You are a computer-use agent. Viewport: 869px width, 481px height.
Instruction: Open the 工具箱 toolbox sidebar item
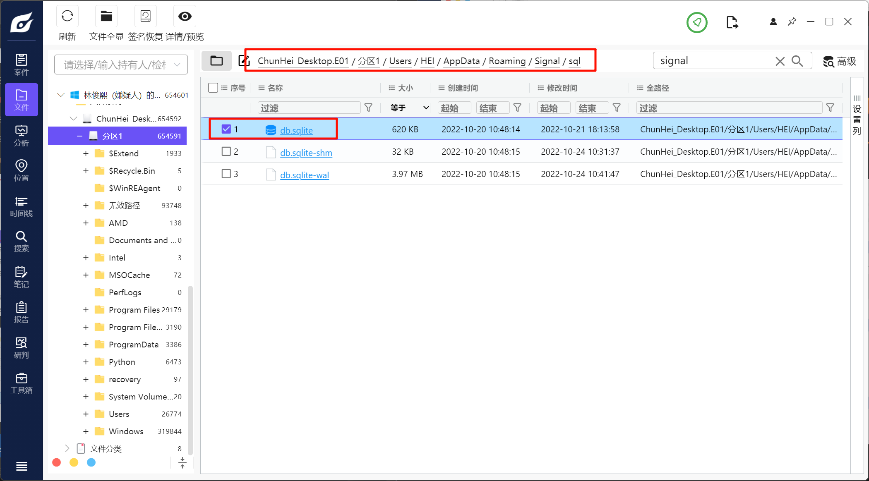[x=21, y=383]
